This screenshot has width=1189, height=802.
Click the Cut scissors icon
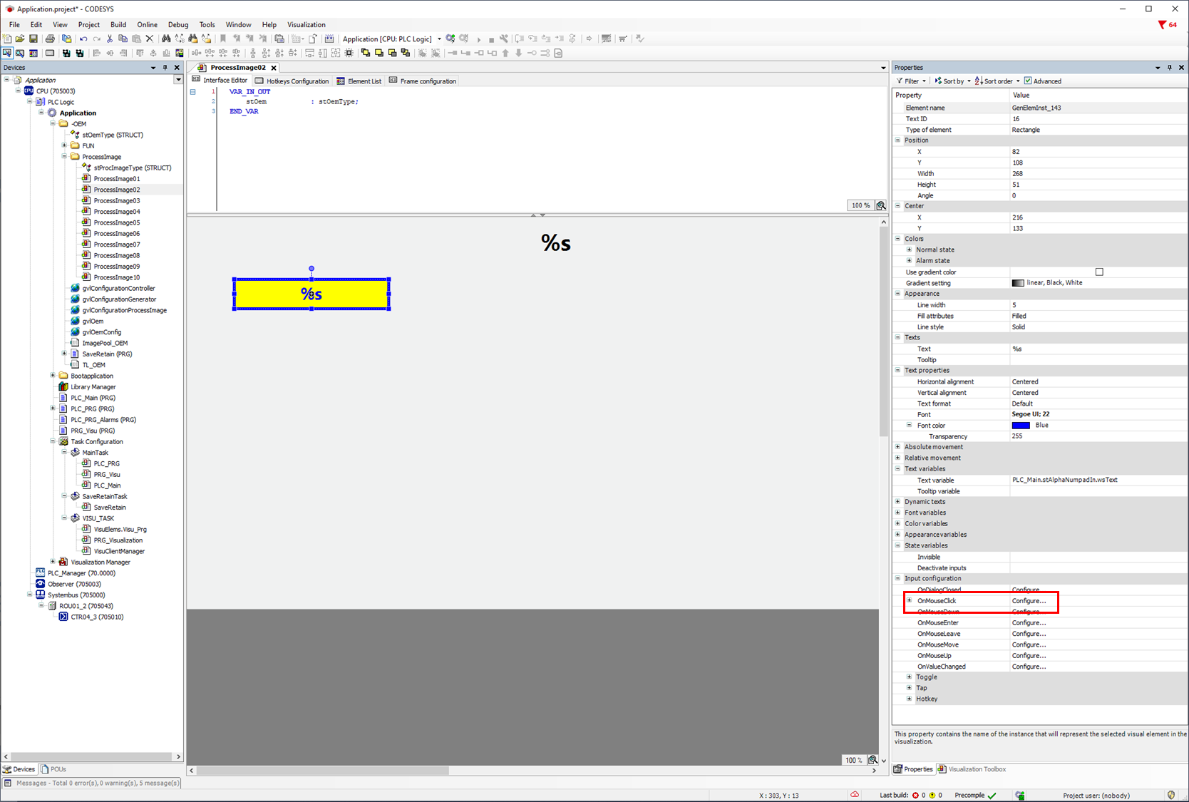110,38
